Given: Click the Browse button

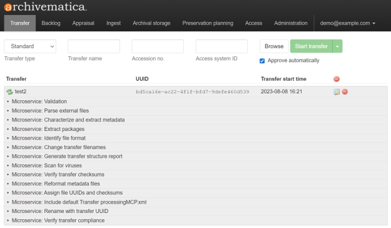Looking at the screenshot, I should point(274,46).
